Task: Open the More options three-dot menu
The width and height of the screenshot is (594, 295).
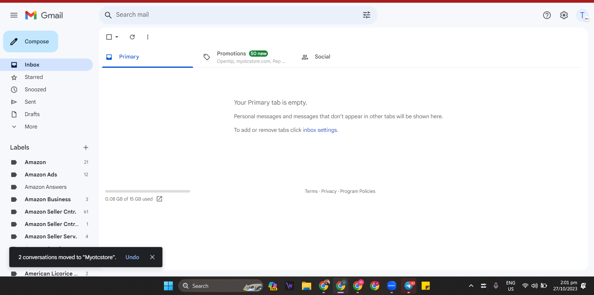Action: tap(148, 37)
